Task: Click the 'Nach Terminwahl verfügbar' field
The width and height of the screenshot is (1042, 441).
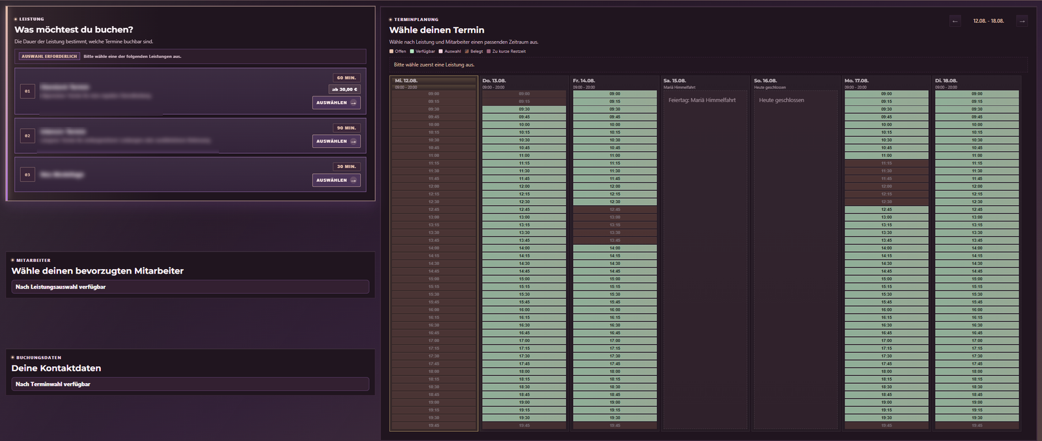Action: [190, 384]
